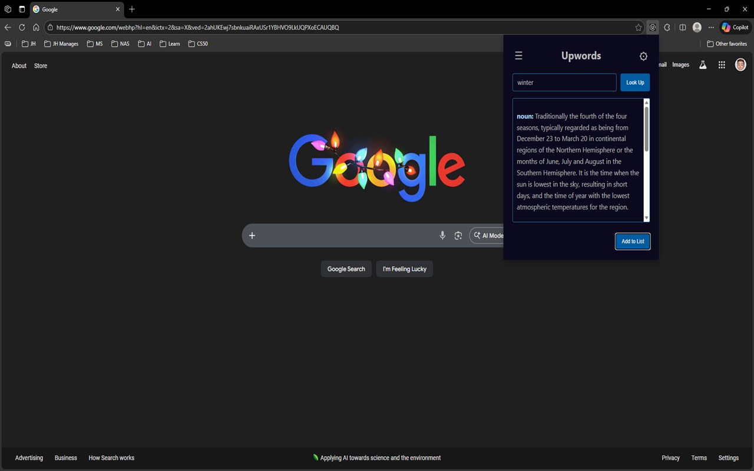Add winter to the word list
The height and width of the screenshot is (471, 754).
pyautogui.click(x=633, y=241)
